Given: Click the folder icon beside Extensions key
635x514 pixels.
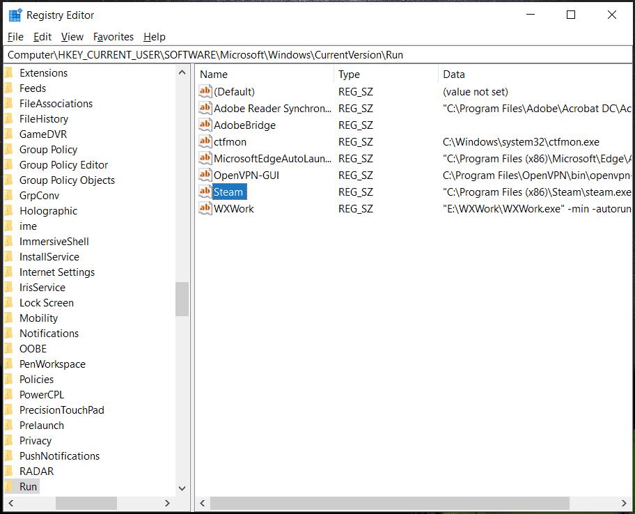Looking at the screenshot, I should tap(8, 73).
